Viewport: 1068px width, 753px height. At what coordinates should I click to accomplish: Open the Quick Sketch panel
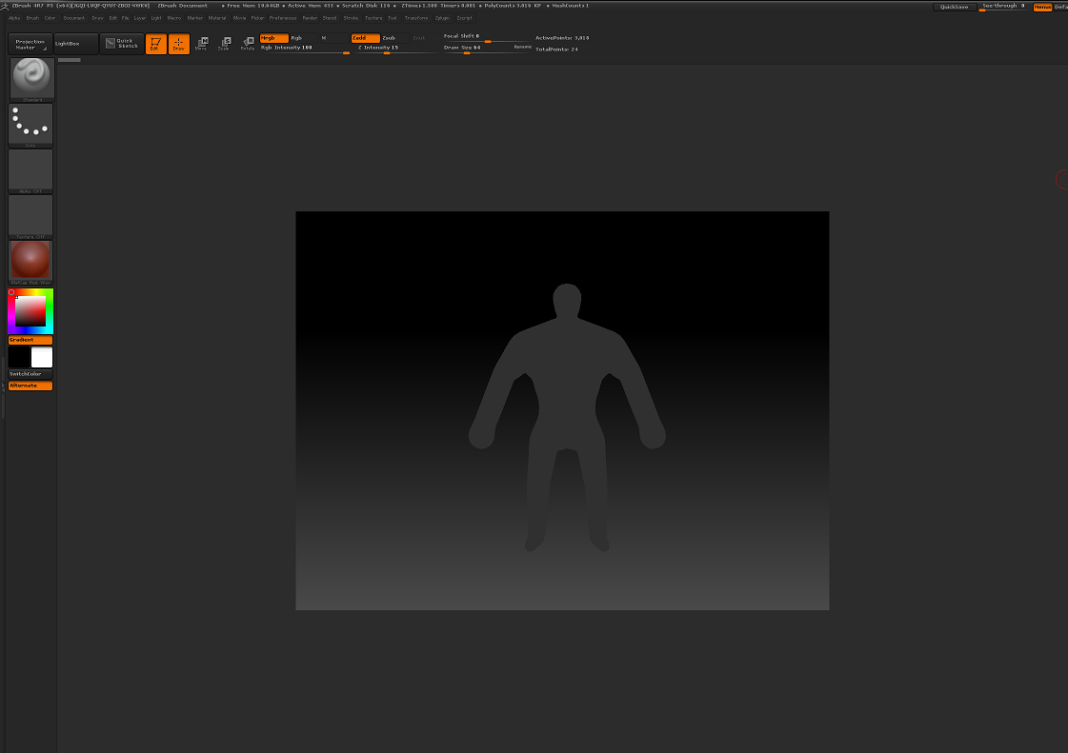121,43
